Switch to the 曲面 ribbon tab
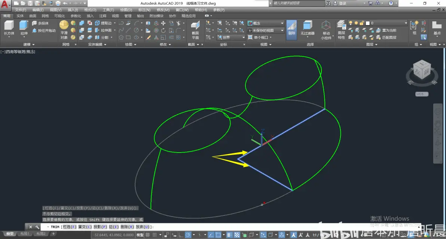The image size is (446, 239). 33,16
